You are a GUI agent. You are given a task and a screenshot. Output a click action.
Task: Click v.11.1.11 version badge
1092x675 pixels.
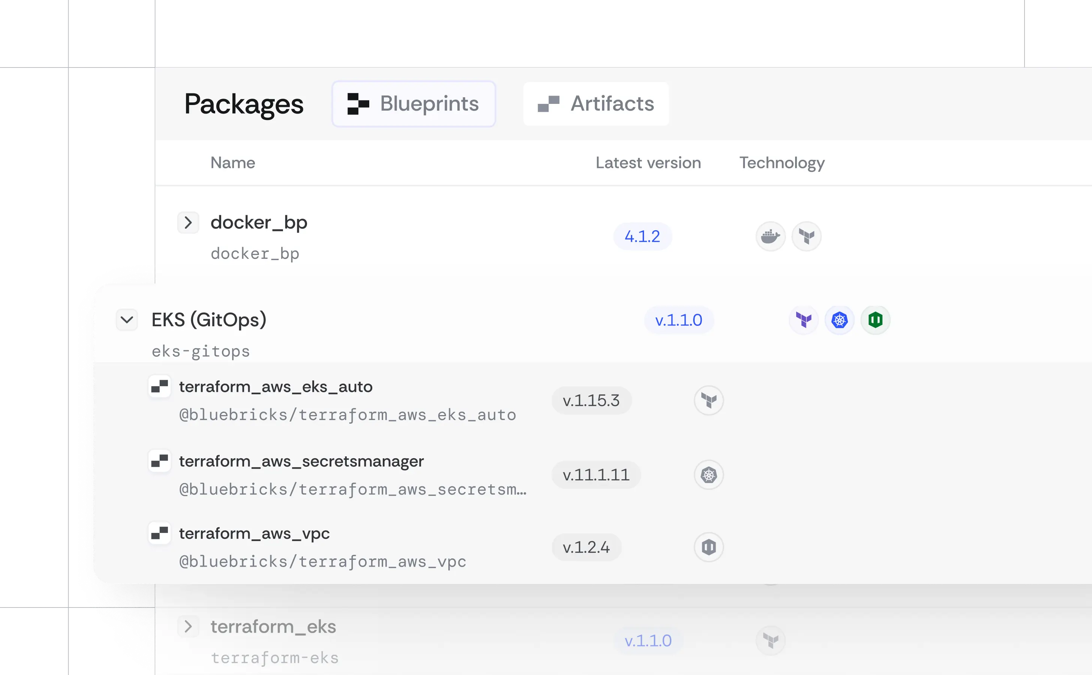[596, 474]
